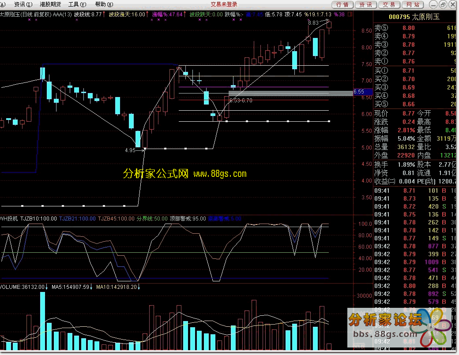Click 波段跌天:0.00 indicator label
Viewport: 459px width, 355px height.
(x=206, y=14)
